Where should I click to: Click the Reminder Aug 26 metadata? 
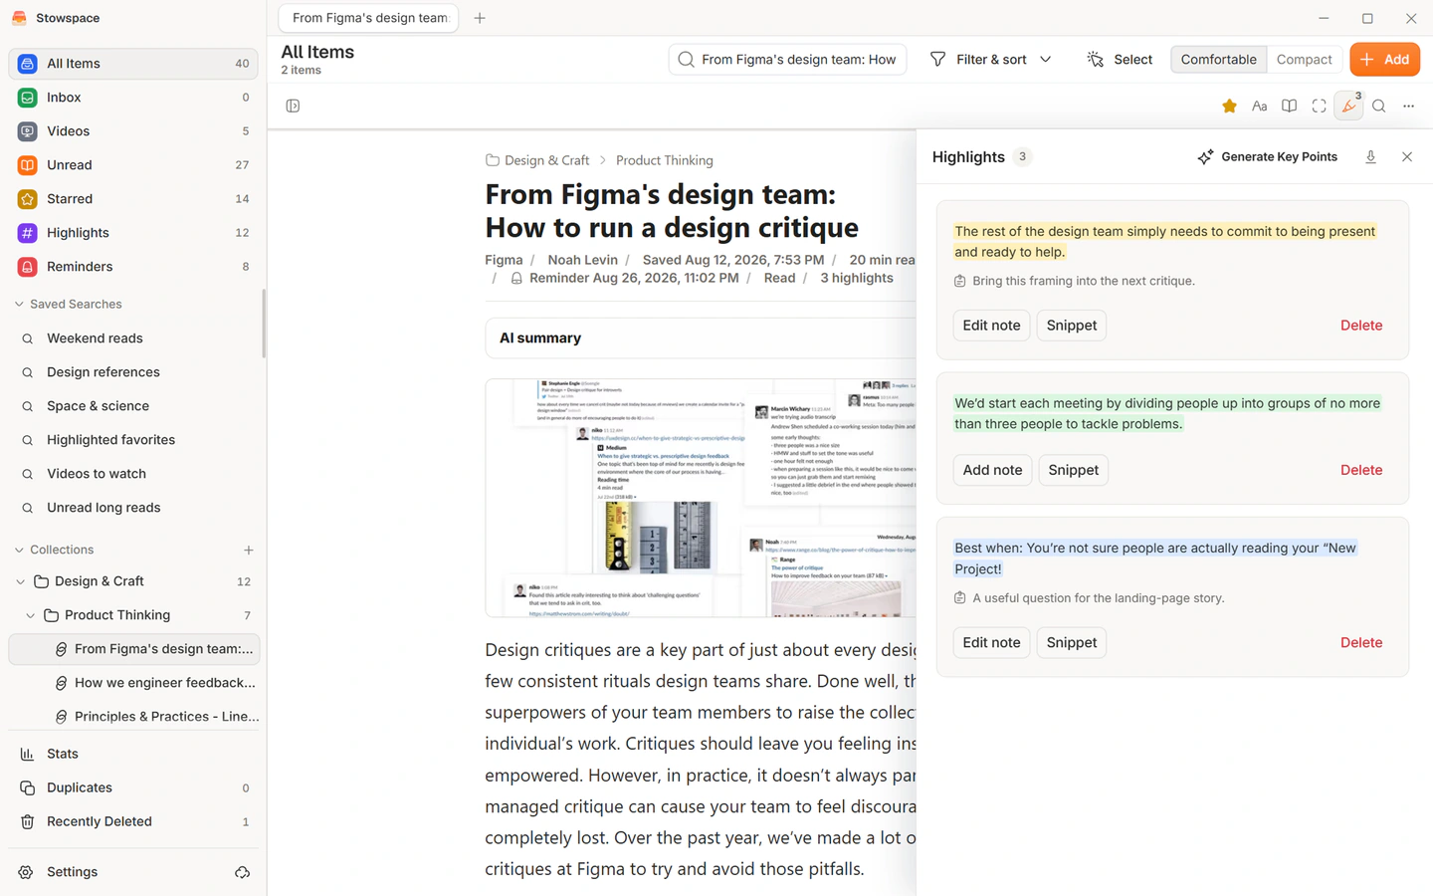(624, 279)
